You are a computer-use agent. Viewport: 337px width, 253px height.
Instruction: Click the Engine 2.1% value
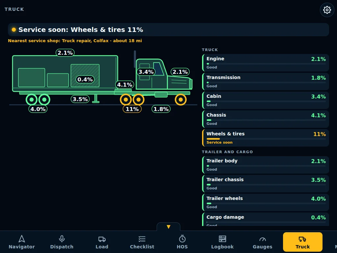click(318, 59)
